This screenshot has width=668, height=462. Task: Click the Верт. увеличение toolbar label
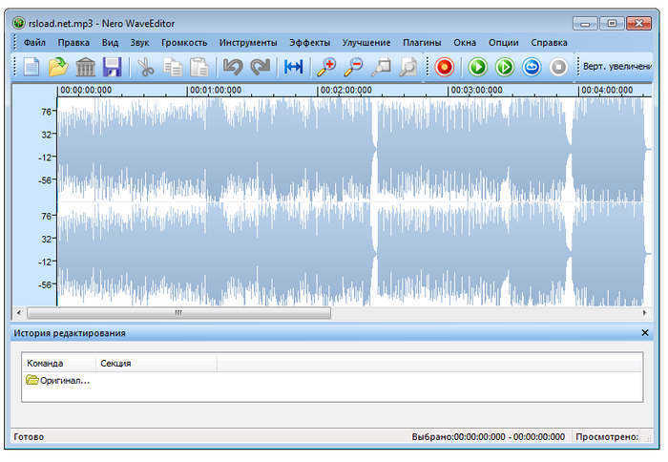(x=617, y=67)
